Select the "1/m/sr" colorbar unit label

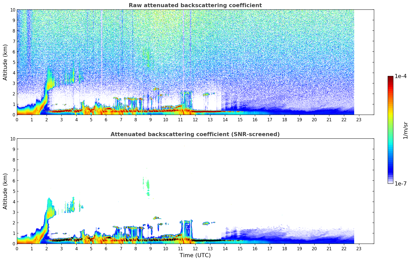tap(405, 130)
